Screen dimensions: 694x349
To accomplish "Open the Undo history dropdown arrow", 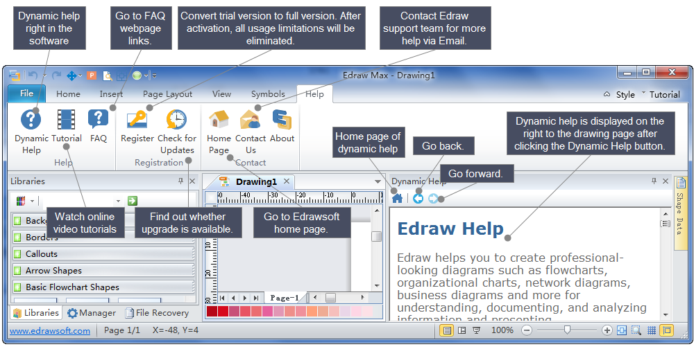I will pos(44,76).
